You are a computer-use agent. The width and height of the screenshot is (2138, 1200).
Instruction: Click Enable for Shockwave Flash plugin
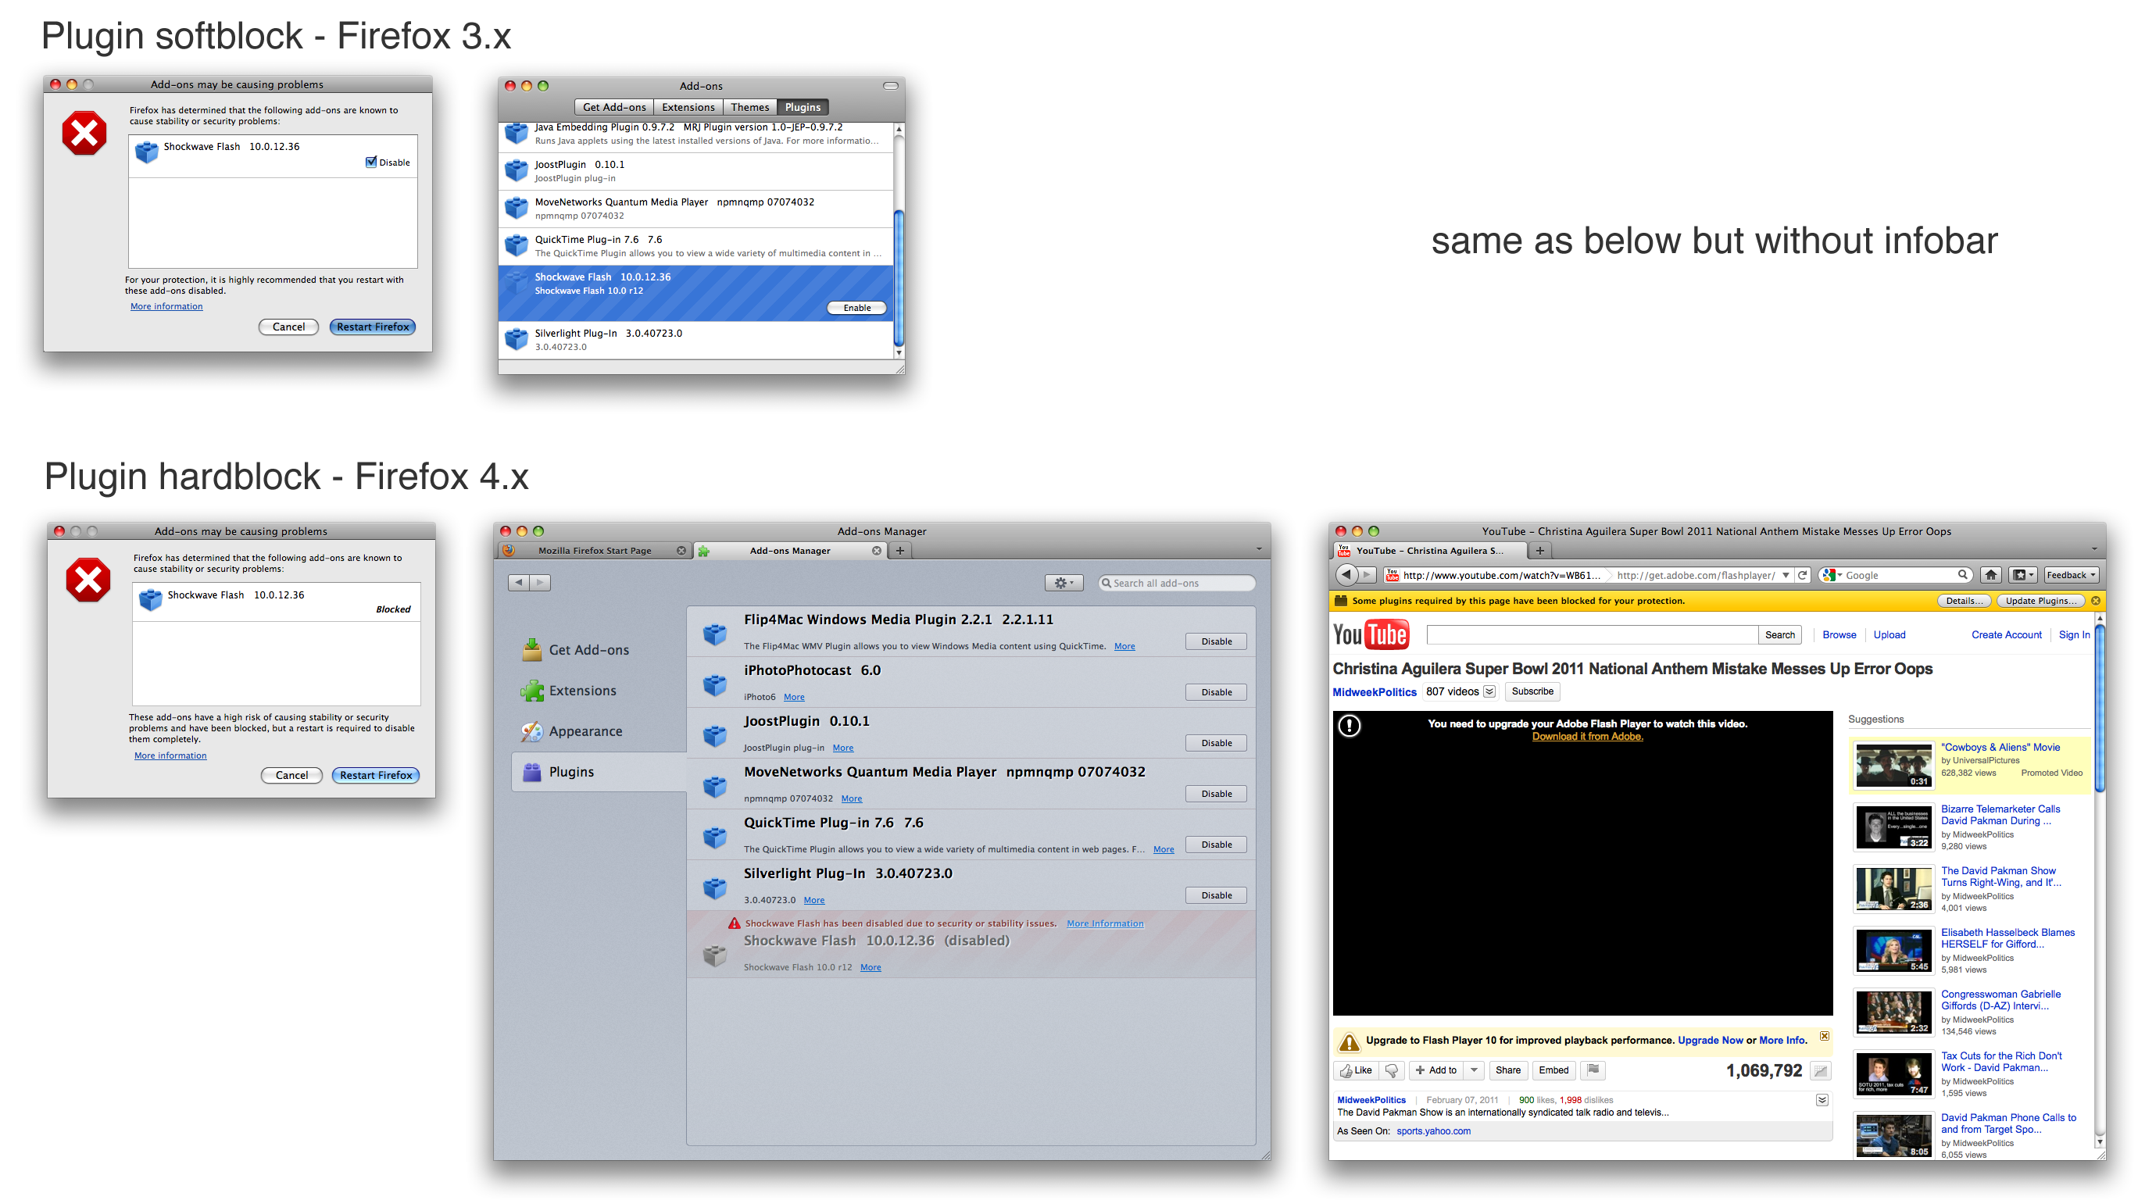856,307
